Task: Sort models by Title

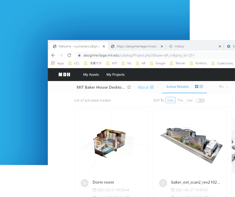Action: coord(180,100)
